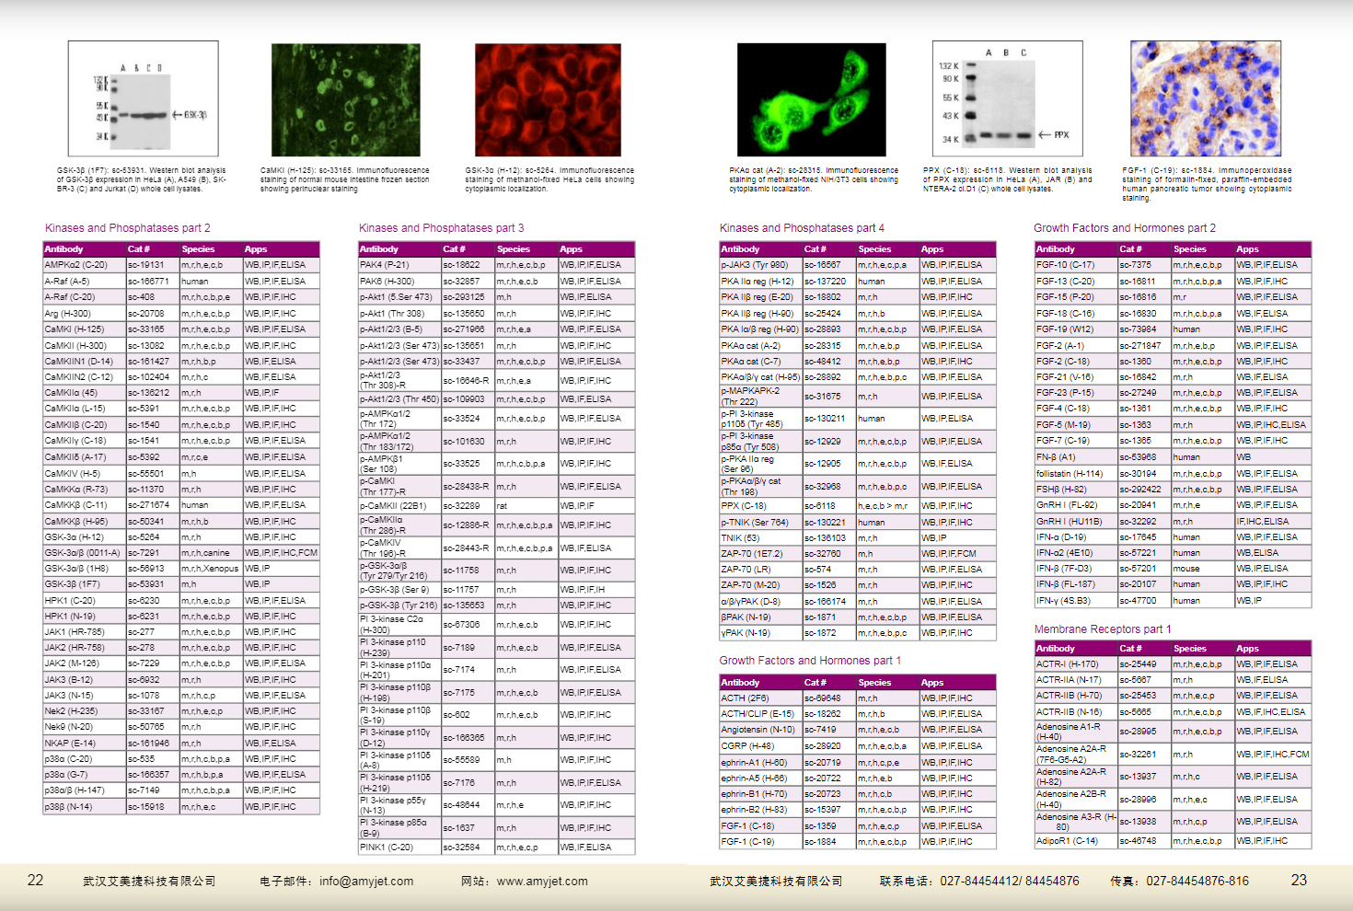
Task: Open the green CaMKI immunofluorescence image
Action: pyautogui.click(x=345, y=99)
